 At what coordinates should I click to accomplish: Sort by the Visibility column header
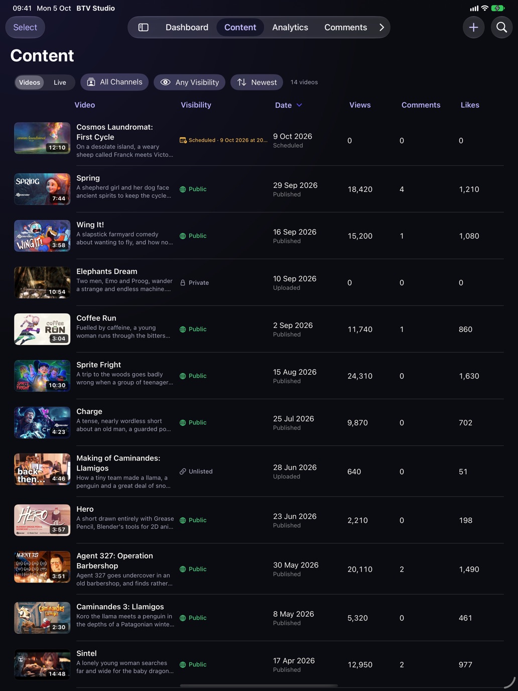coord(196,105)
